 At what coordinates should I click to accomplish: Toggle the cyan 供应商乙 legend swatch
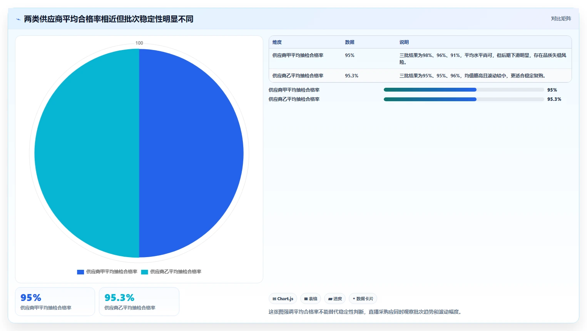pyautogui.click(x=144, y=272)
